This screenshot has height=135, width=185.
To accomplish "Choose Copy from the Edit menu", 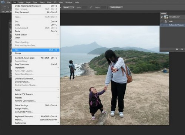I will tap(36, 25).
